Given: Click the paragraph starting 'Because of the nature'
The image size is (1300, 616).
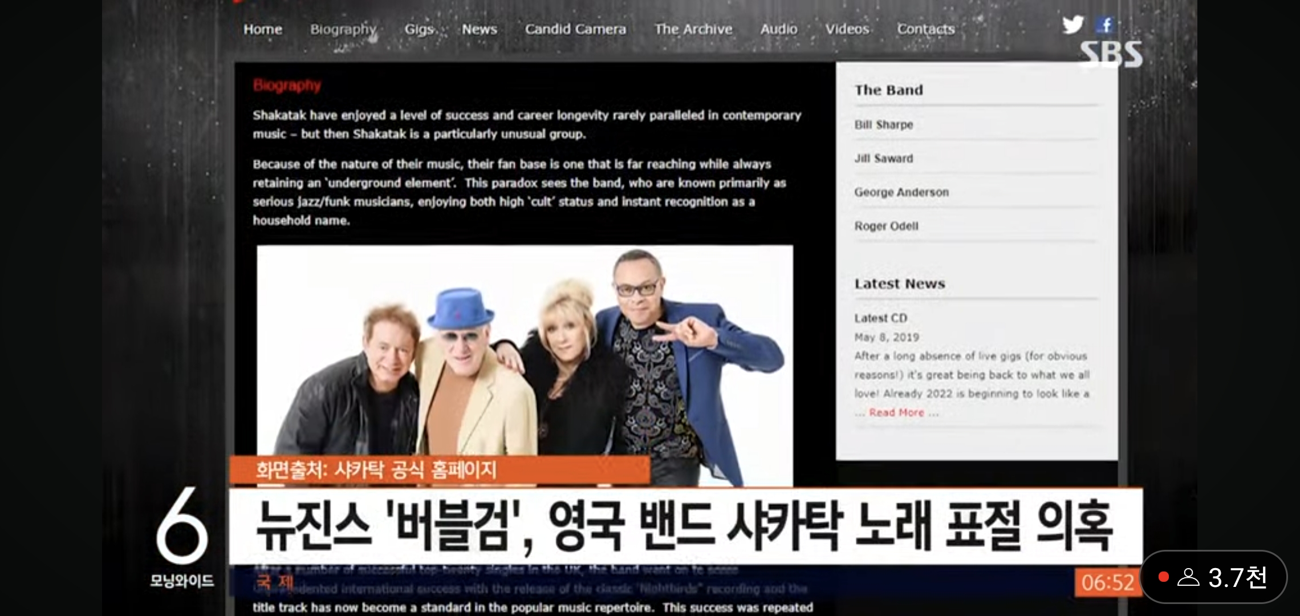Looking at the screenshot, I should [x=519, y=192].
